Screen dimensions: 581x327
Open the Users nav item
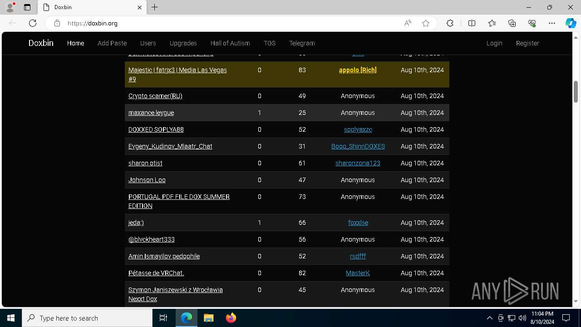(148, 43)
